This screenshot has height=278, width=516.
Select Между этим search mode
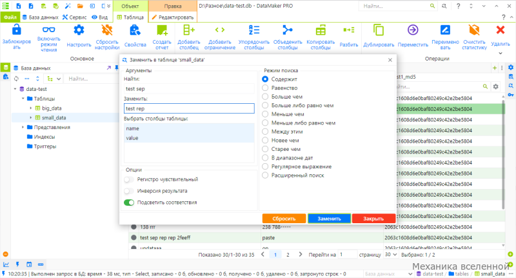265,132
